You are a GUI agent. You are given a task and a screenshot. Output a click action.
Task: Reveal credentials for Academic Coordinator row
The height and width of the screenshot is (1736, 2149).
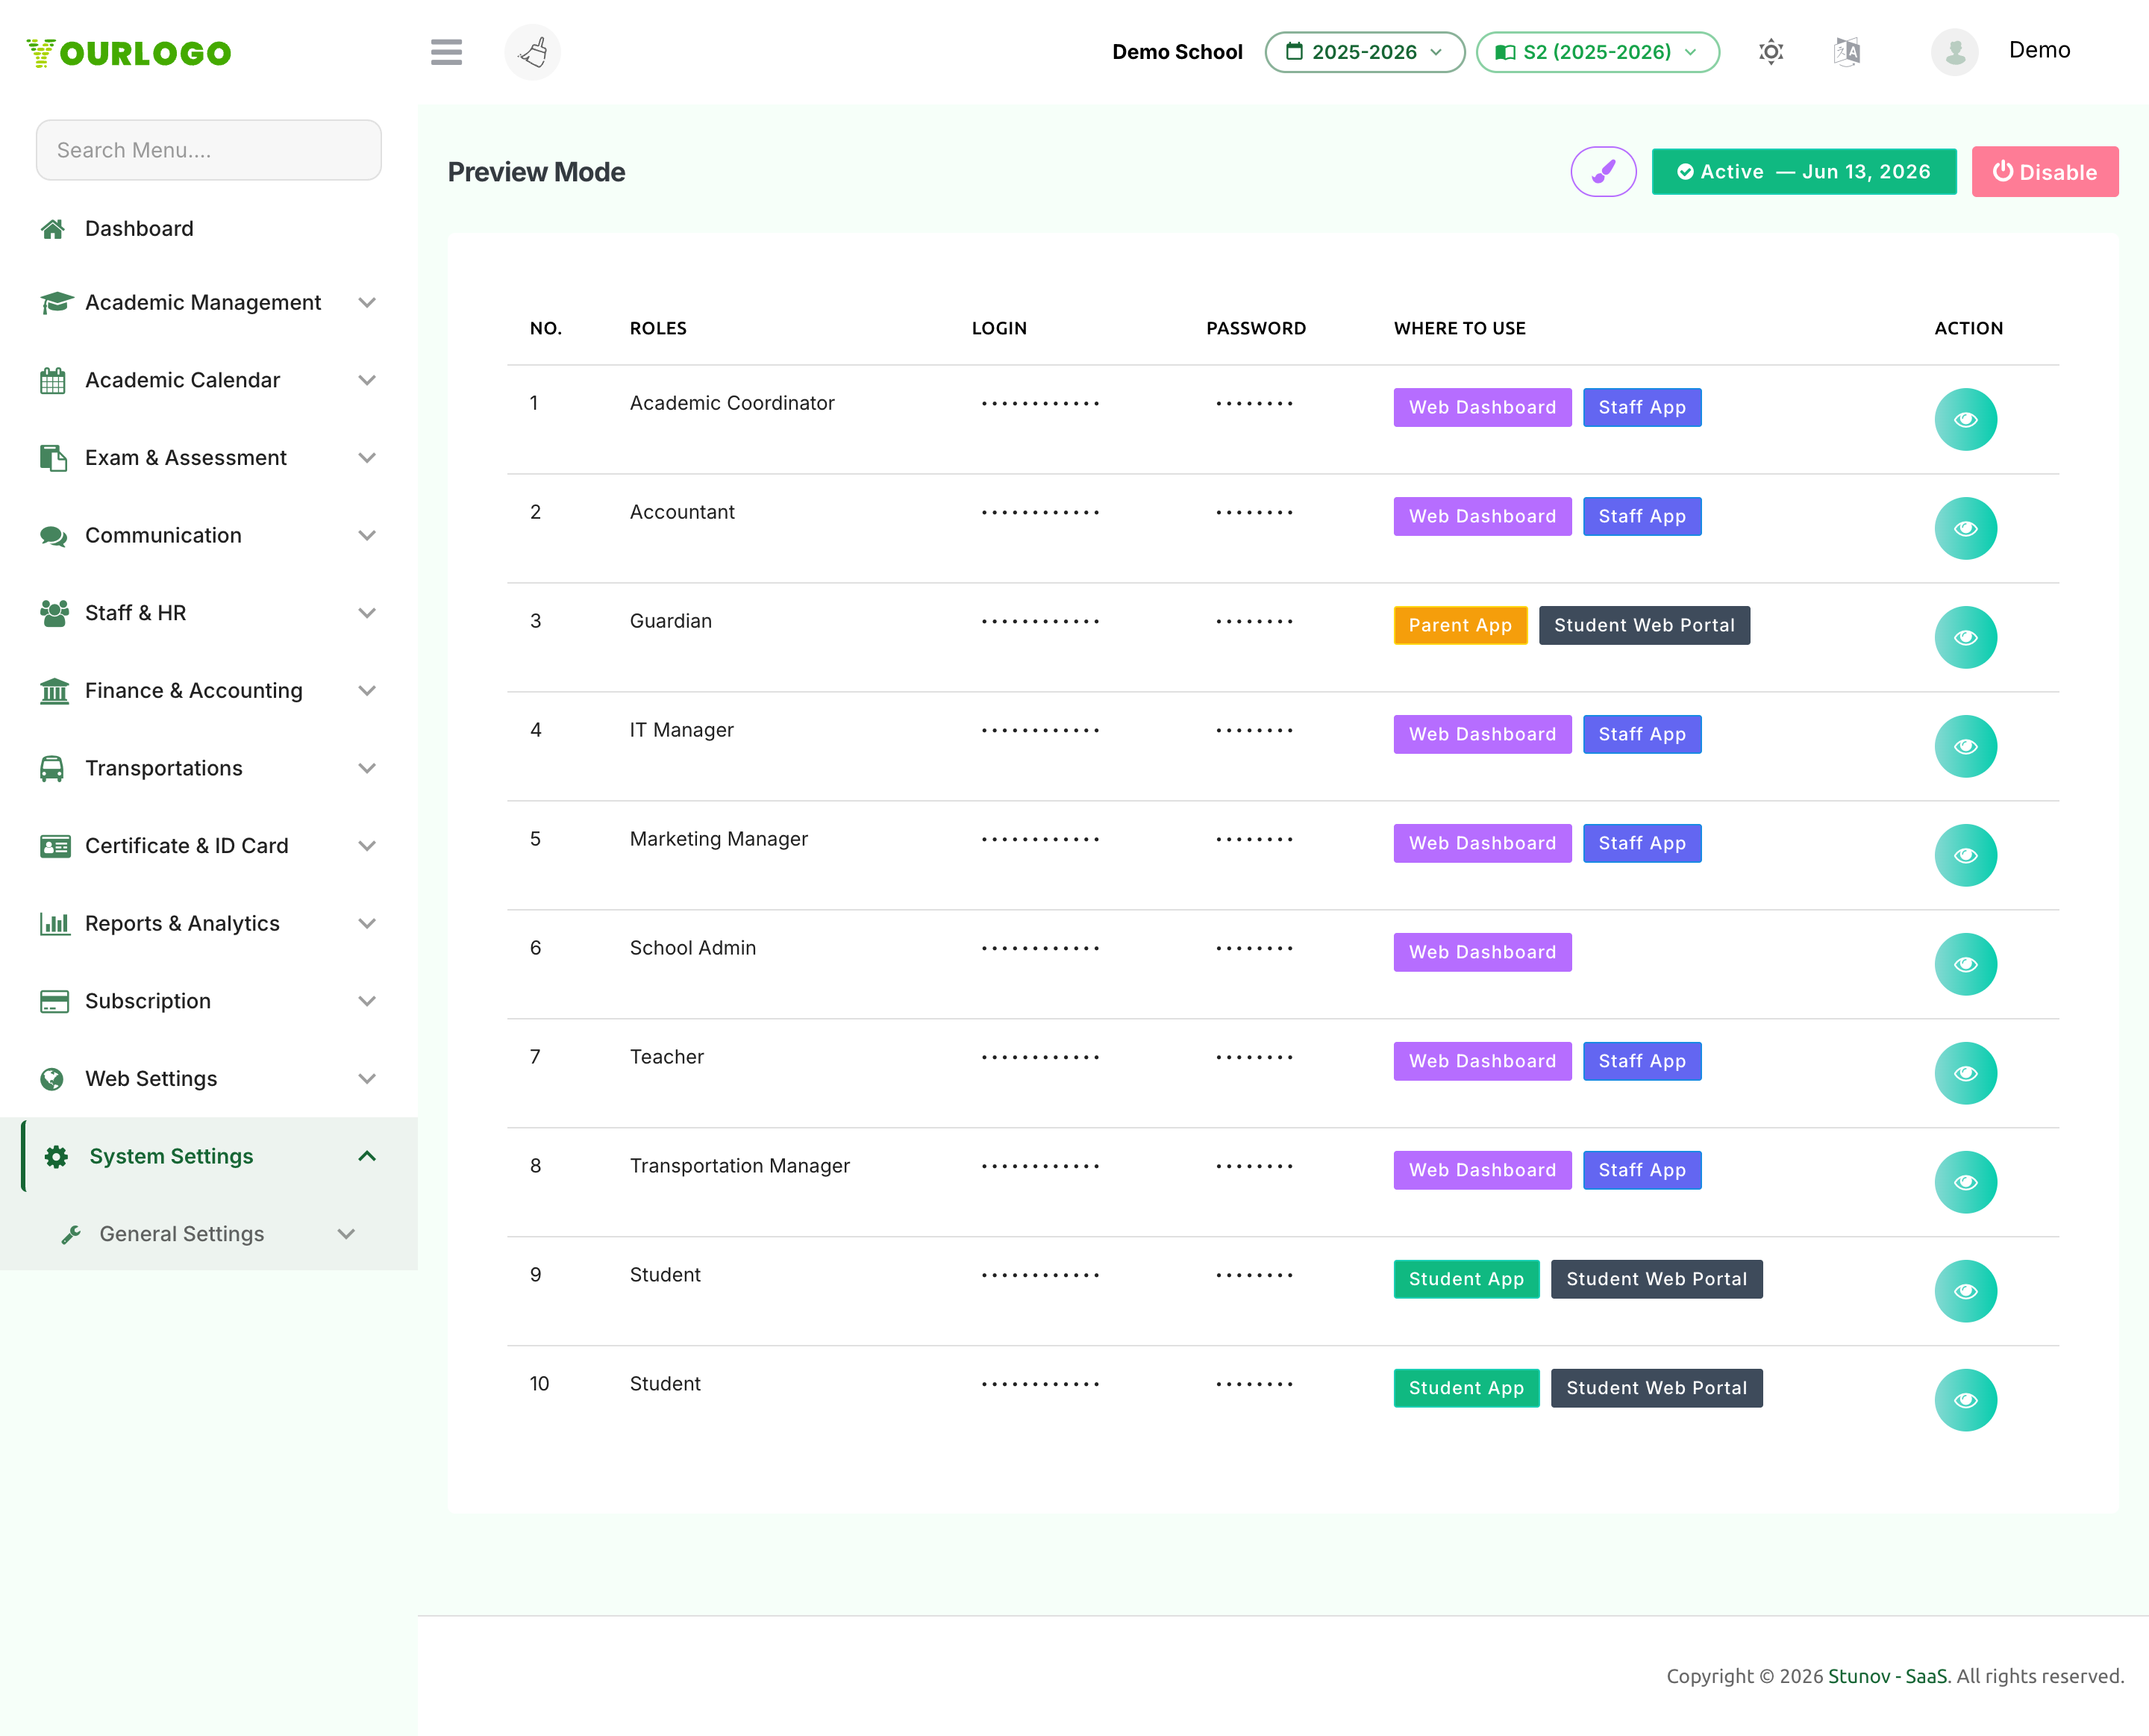1965,420
